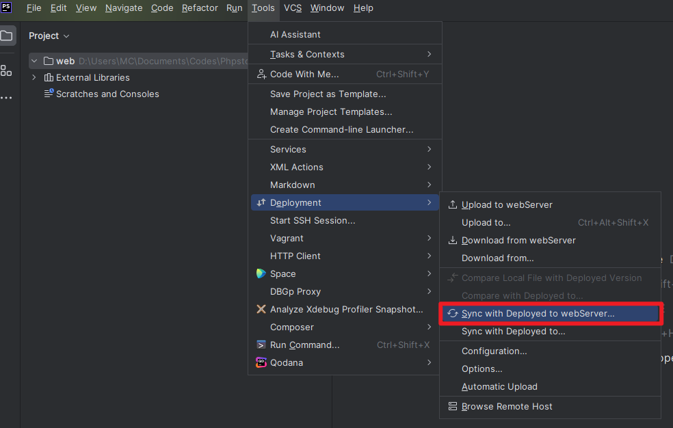Open the View menu
This screenshot has width=673, height=428.
coord(86,8)
